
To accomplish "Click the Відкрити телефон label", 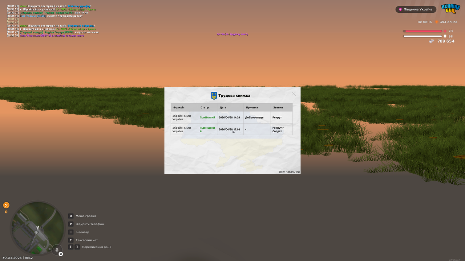I will click(90, 224).
